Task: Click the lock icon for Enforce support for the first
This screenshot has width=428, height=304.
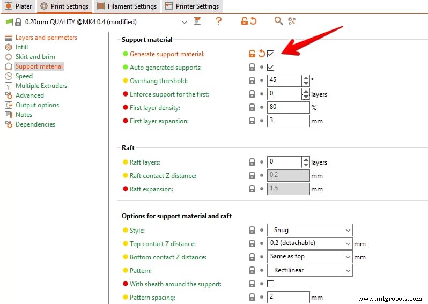Action: tap(252, 94)
